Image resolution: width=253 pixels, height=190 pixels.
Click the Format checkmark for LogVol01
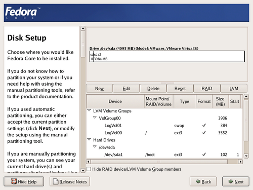[x=204, y=125]
